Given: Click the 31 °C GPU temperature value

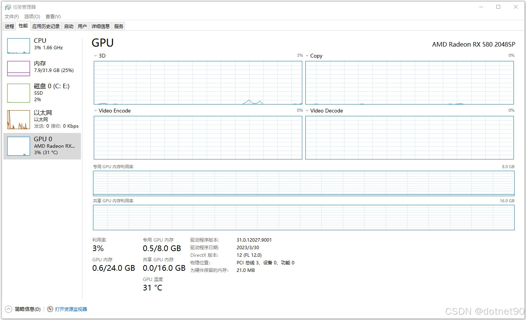Looking at the screenshot, I should (152, 288).
